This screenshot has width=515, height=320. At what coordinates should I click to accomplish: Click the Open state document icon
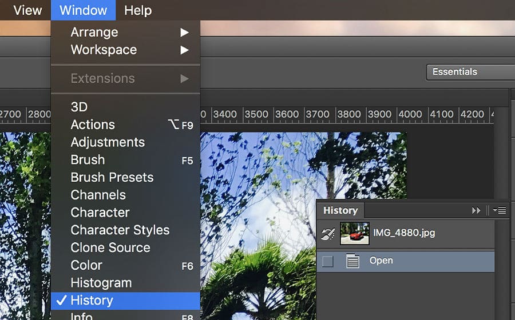352,261
